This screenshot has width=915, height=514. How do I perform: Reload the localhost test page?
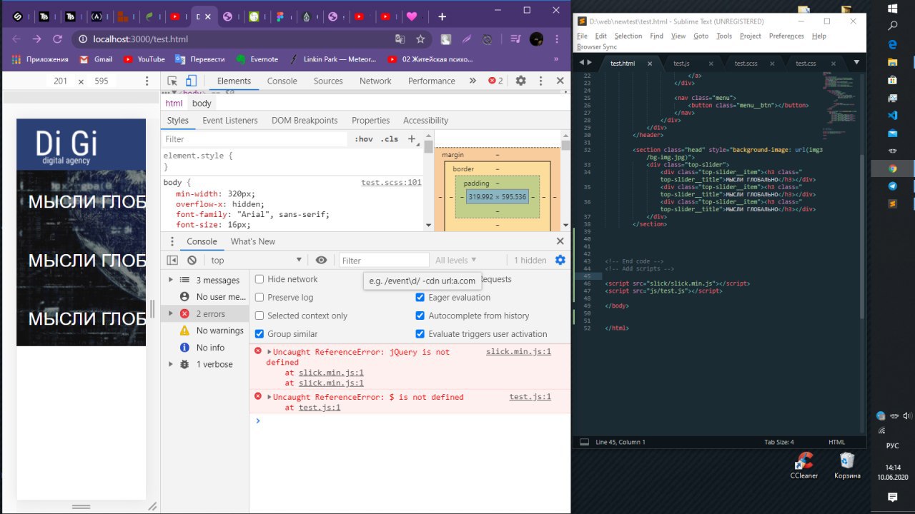click(58, 39)
